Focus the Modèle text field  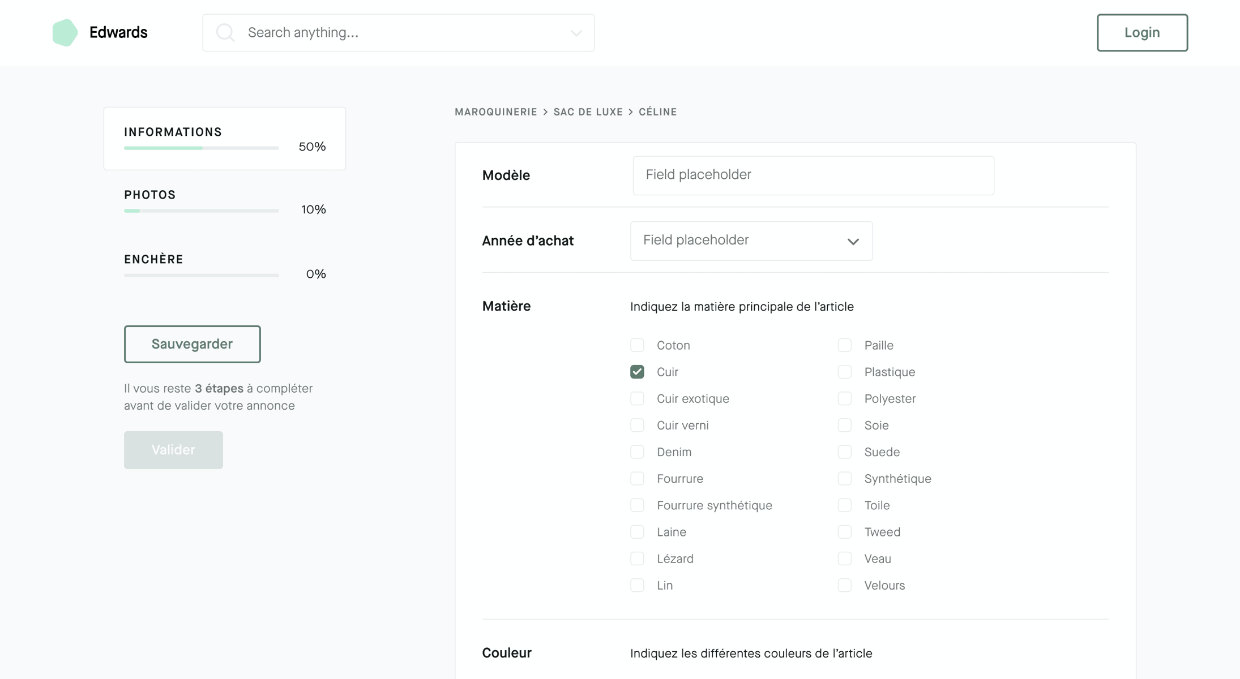[x=813, y=175]
